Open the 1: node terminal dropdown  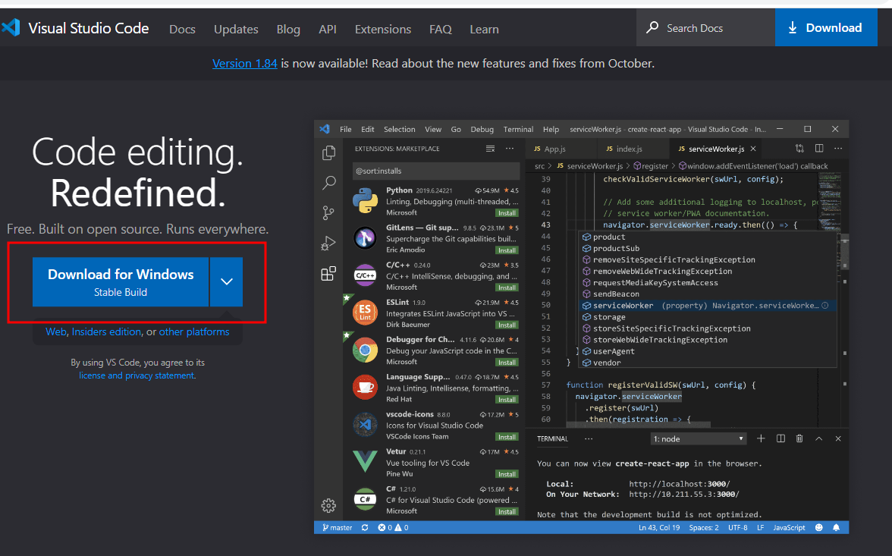click(699, 438)
